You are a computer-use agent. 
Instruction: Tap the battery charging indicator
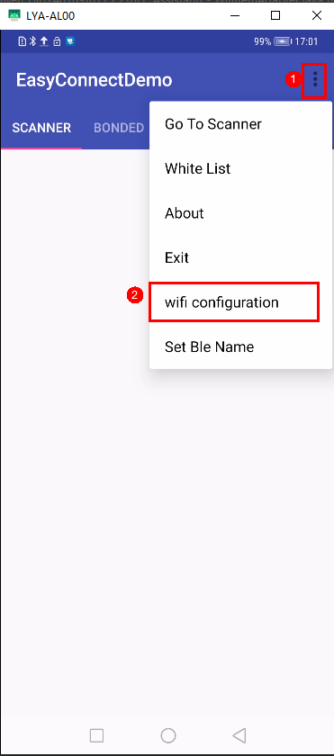pyautogui.click(x=283, y=42)
